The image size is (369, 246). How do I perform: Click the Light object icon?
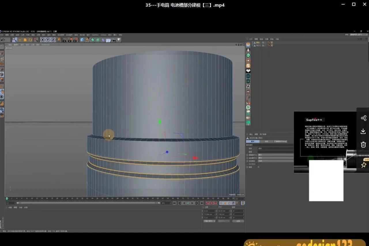point(118,40)
